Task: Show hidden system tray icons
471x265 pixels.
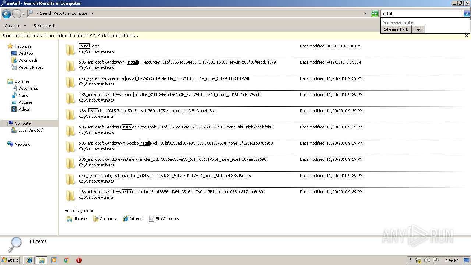Action: coord(410,260)
